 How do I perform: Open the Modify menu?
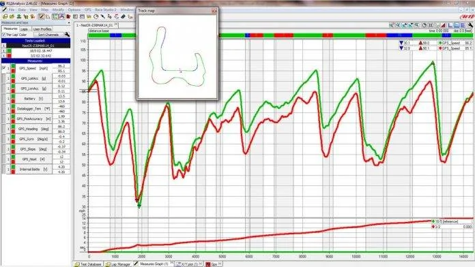point(58,10)
